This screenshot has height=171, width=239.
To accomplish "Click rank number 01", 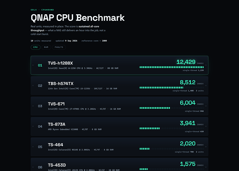I will click(x=40, y=65).
